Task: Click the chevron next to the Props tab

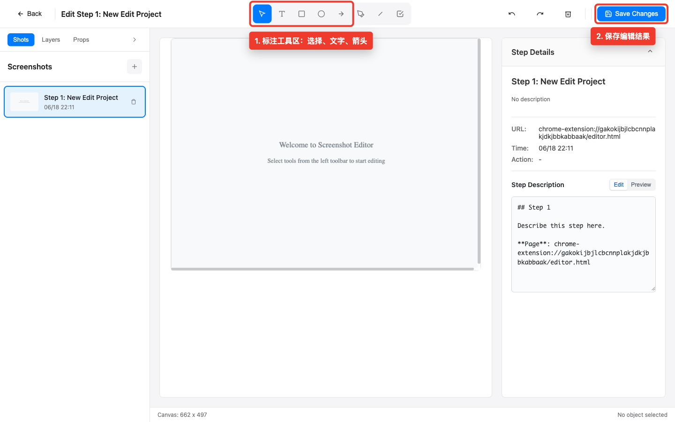Action: click(x=135, y=40)
